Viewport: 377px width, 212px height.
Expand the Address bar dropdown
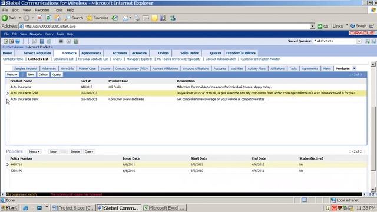[312, 26]
